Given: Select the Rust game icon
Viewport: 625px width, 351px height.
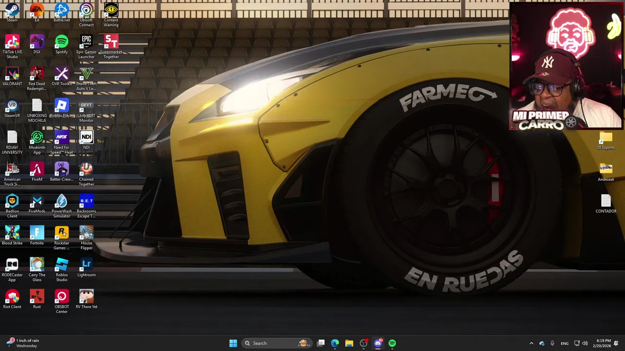Looking at the screenshot, I should pos(37,299).
